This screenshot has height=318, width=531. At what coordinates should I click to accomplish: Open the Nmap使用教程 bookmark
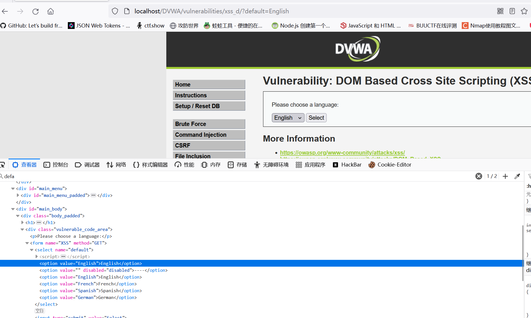tap(491, 26)
